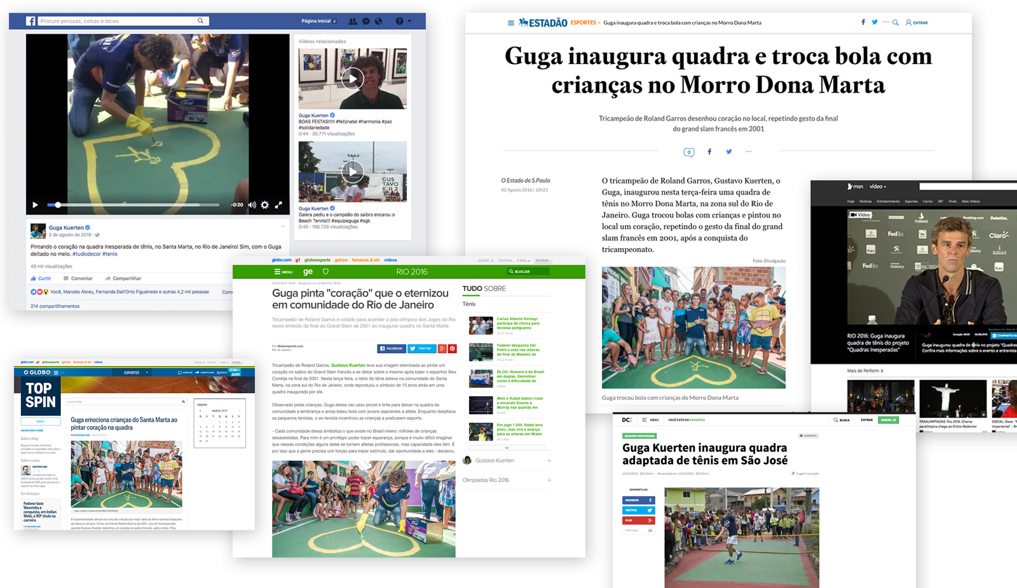Expand the Olimpíadas Rio 2016 plus section
This screenshot has height=588, width=1017.
click(x=549, y=480)
